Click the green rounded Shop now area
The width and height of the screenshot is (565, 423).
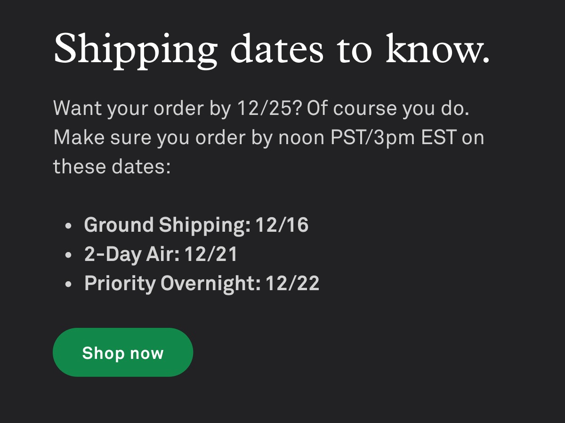click(122, 352)
